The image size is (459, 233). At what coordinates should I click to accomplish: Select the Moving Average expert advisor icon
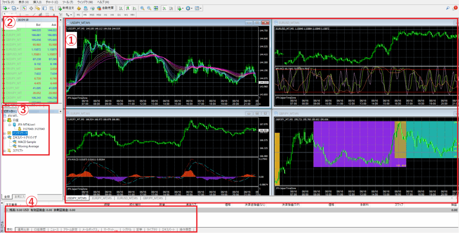[x=15, y=146]
